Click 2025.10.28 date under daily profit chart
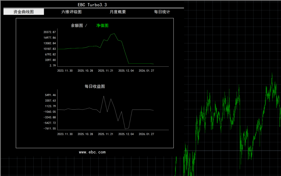Image resolution: width=281 pixels, height=176 pixels. tap(85, 134)
